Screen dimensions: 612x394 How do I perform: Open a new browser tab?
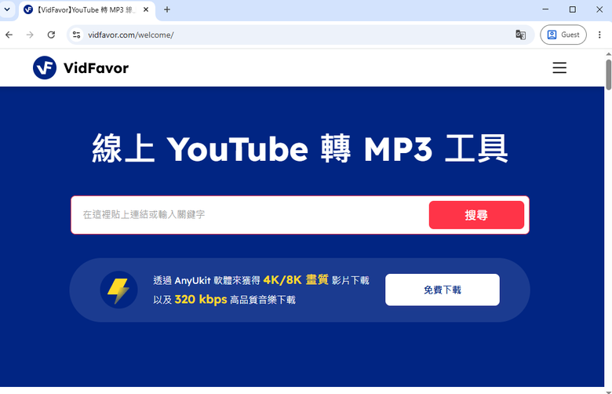(167, 9)
